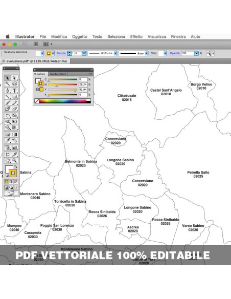Image resolution: width=231 pixels, height=299 pixels.
Task: Select the Rectangle tool
Action: point(14,97)
